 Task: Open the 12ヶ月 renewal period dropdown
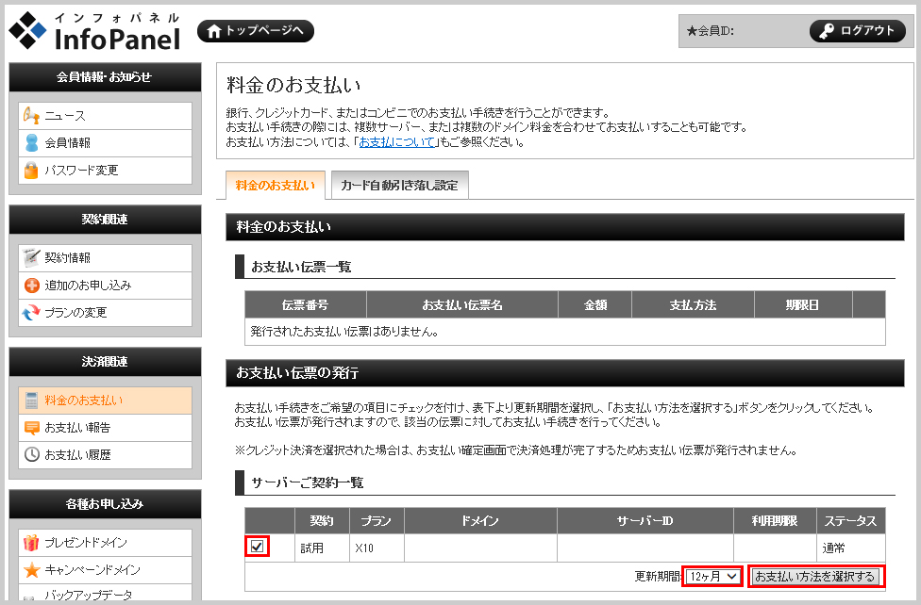pyautogui.click(x=712, y=576)
